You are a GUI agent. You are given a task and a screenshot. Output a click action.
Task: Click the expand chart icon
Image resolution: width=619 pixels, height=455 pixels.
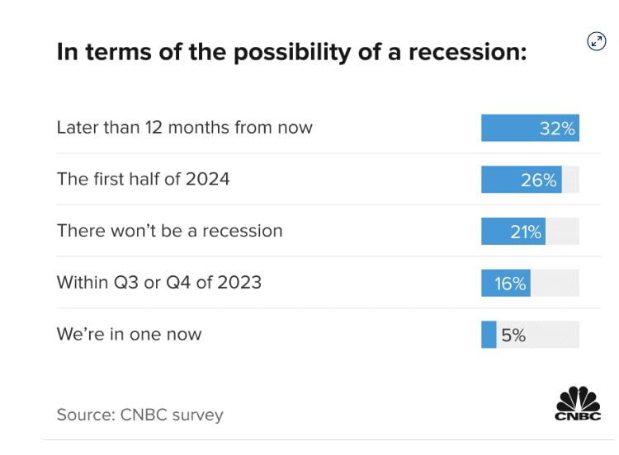[x=596, y=42]
